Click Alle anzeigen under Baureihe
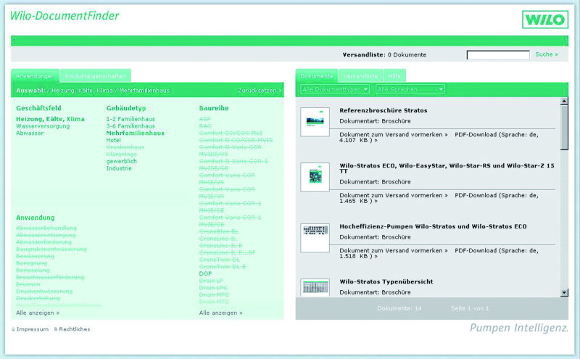This screenshot has height=359, width=580. point(221,313)
